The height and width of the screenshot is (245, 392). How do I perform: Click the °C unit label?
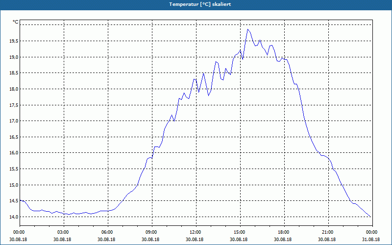point(16,22)
